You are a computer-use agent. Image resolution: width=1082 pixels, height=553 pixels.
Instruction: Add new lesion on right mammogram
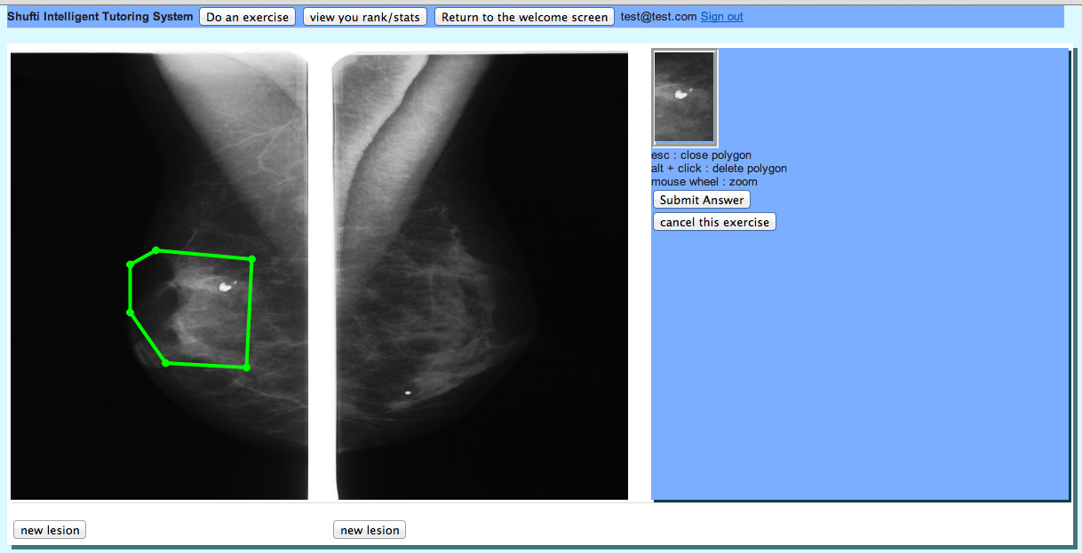[x=370, y=530]
